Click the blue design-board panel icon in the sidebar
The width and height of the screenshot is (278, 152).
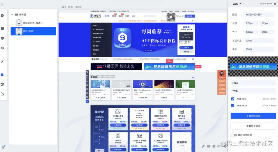(2, 75)
